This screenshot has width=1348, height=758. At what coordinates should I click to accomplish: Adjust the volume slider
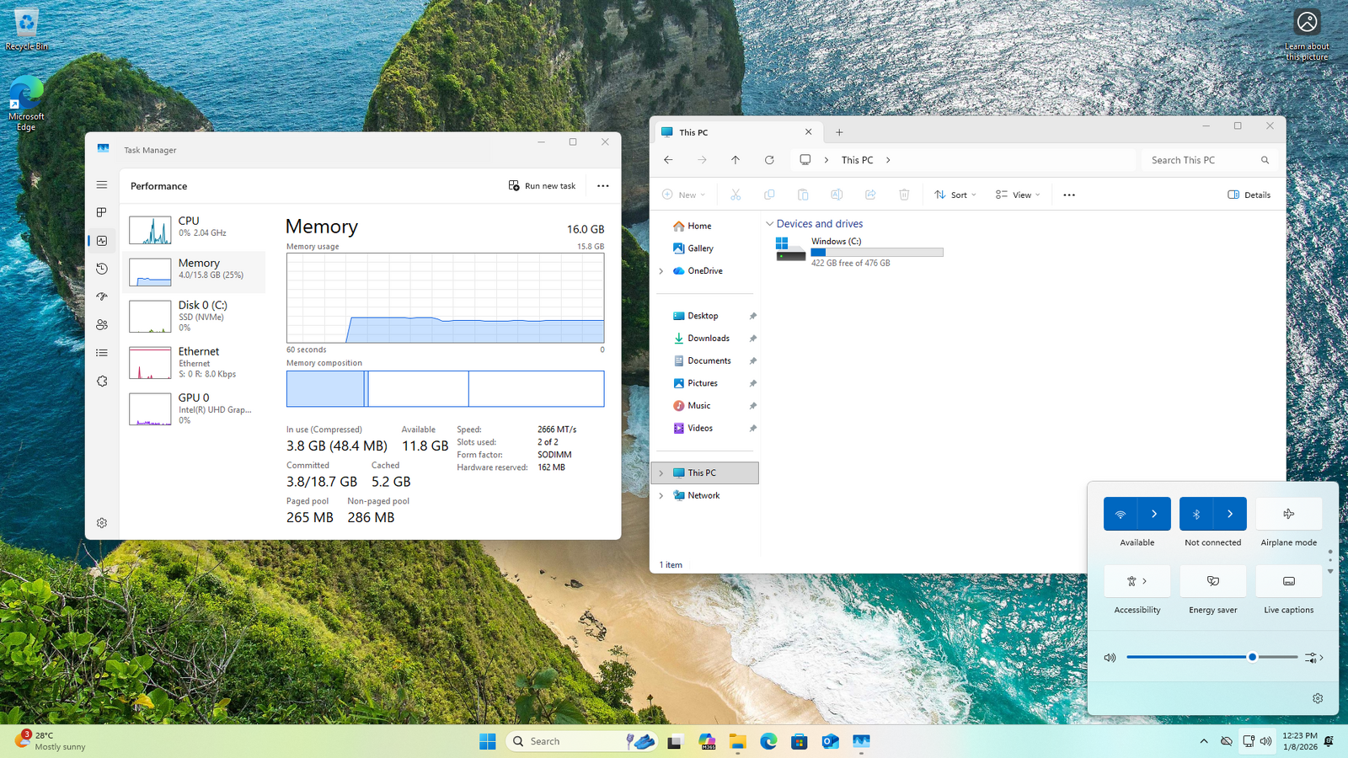coord(1252,657)
